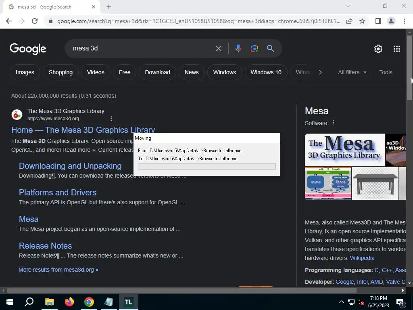
Task: Expand the All filters dropdown
Action: [352, 72]
